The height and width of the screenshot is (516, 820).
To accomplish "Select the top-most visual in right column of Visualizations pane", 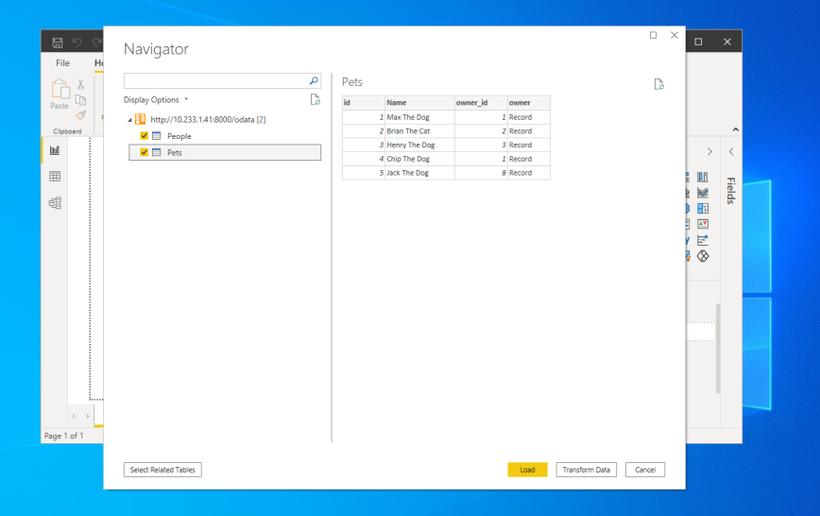I will click(x=703, y=177).
